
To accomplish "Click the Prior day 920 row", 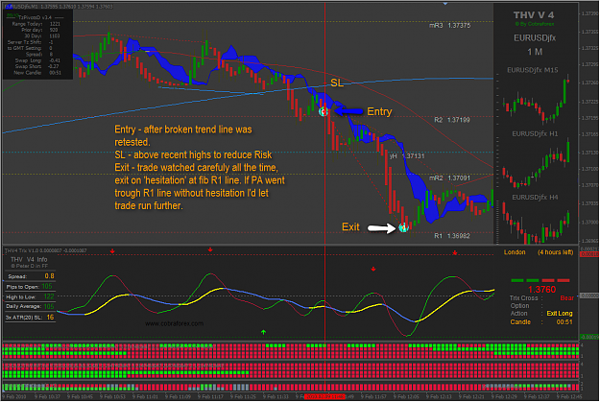I will click(39, 30).
